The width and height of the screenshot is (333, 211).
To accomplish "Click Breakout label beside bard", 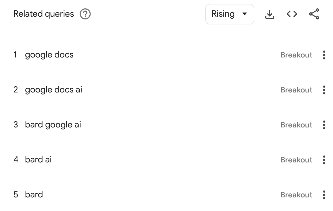I will [x=296, y=195].
